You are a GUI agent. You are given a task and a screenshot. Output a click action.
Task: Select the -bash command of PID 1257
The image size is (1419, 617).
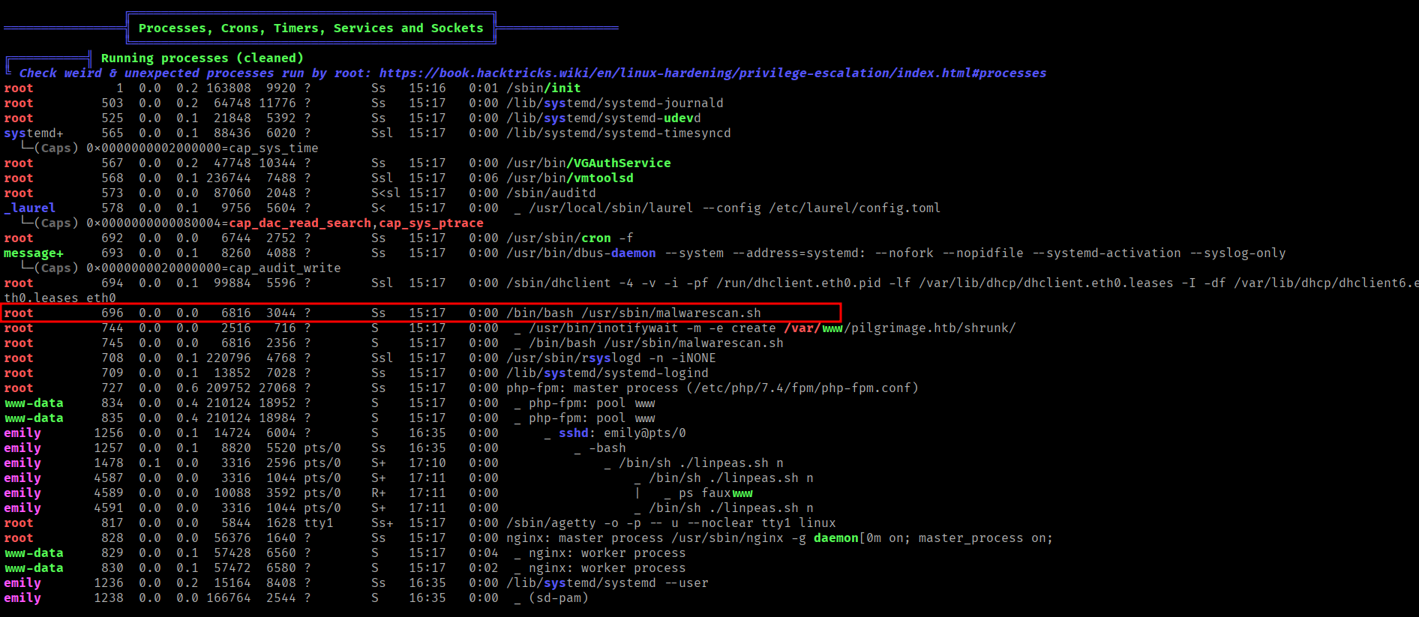pos(607,448)
